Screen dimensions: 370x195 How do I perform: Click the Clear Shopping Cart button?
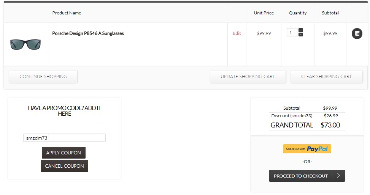[326, 77]
